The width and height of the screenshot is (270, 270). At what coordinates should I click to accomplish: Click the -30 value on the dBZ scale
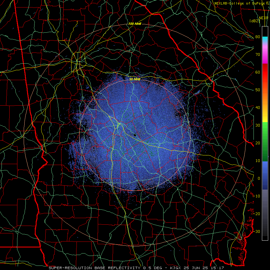[256, 231]
